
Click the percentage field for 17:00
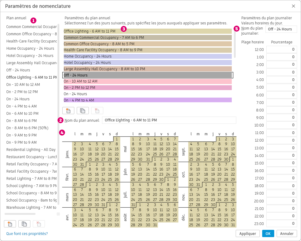click(x=282, y=178)
